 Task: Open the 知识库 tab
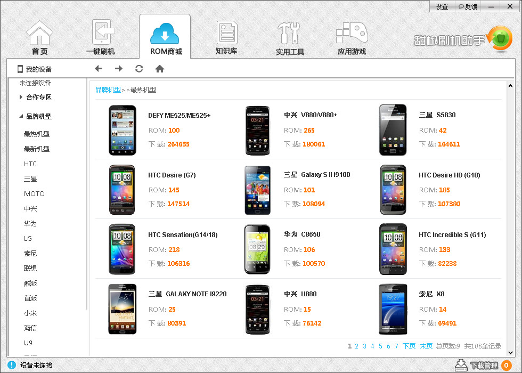[x=226, y=37]
